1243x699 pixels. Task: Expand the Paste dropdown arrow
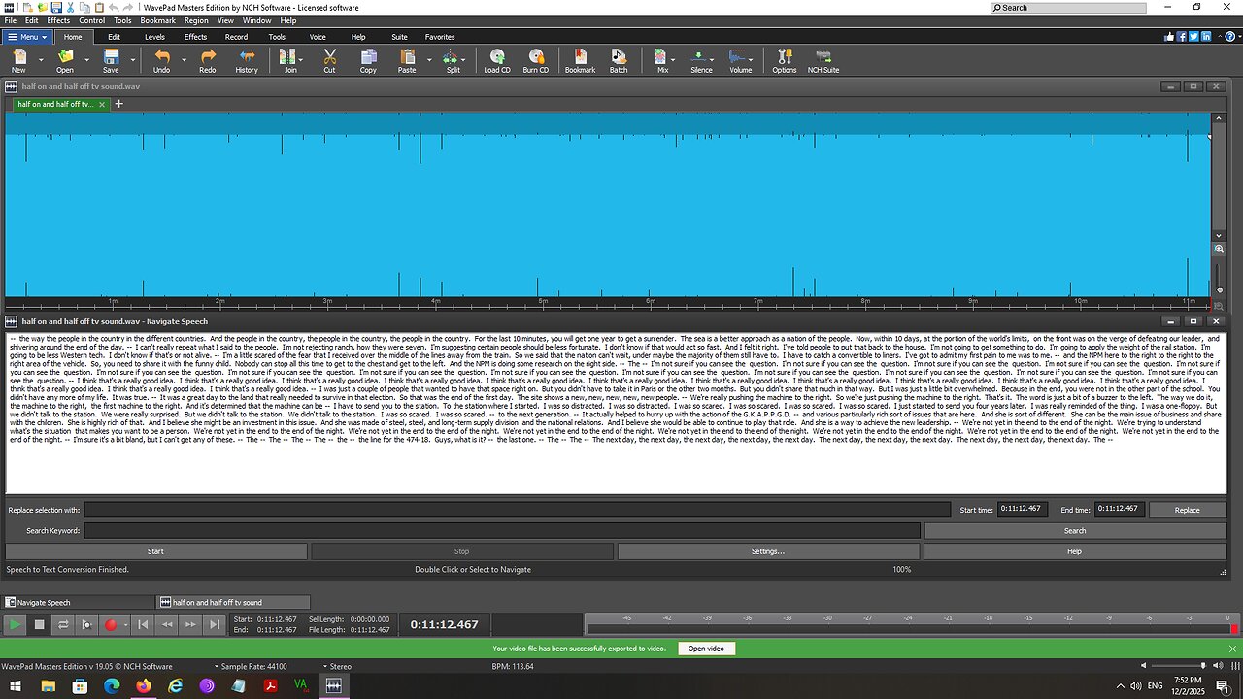428,60
